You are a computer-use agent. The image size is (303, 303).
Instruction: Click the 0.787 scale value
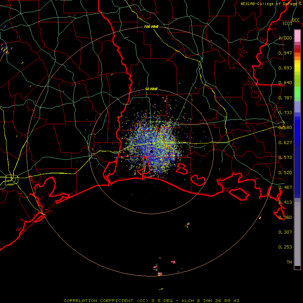tap(285, 98)
